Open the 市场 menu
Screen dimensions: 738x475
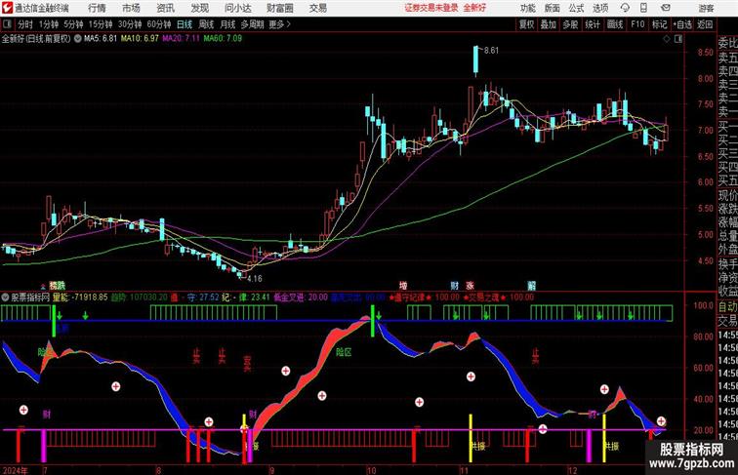tap(131, 8)
